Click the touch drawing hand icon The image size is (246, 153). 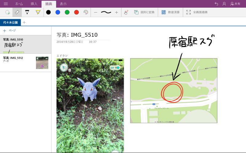(126, 12)
